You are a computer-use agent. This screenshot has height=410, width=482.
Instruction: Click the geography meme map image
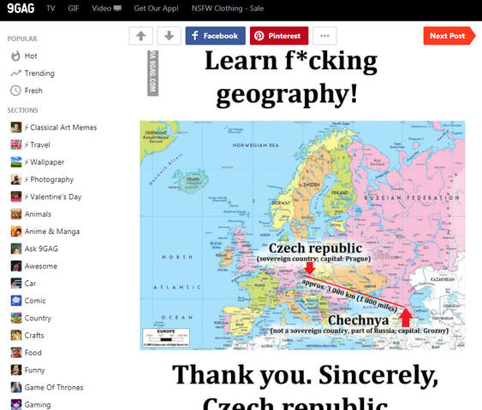pyautogui.click(x=302, y=235)
